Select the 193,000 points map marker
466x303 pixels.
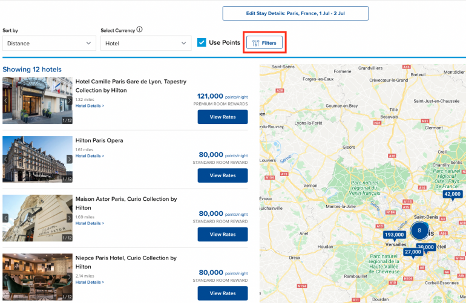394,235
